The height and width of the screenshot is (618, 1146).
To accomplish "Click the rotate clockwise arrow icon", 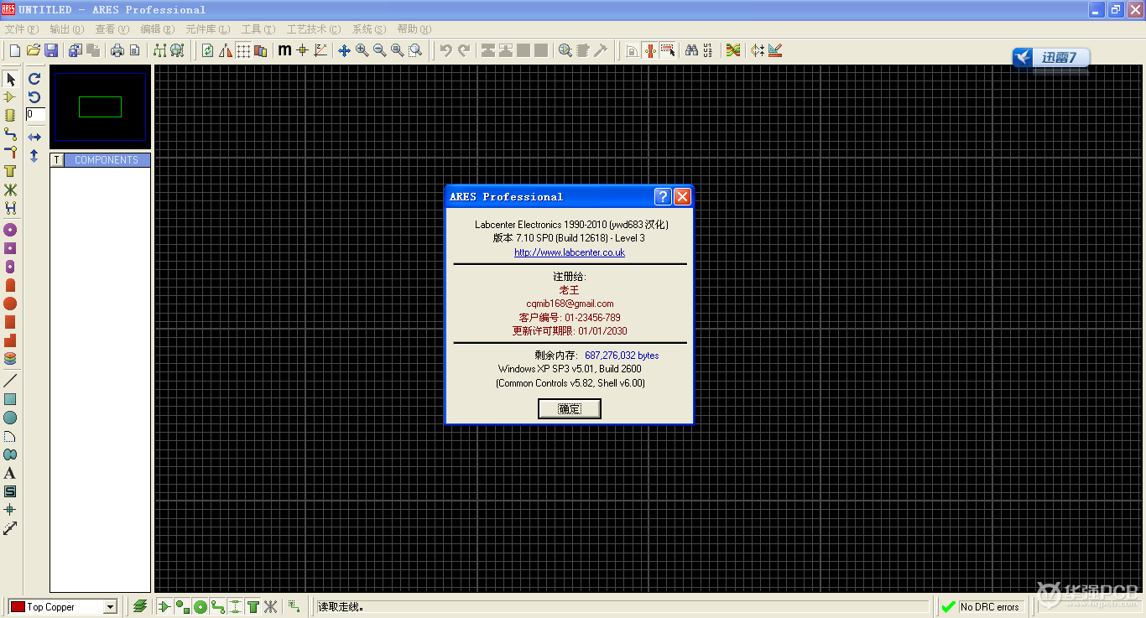I will [x=34, y=79].
